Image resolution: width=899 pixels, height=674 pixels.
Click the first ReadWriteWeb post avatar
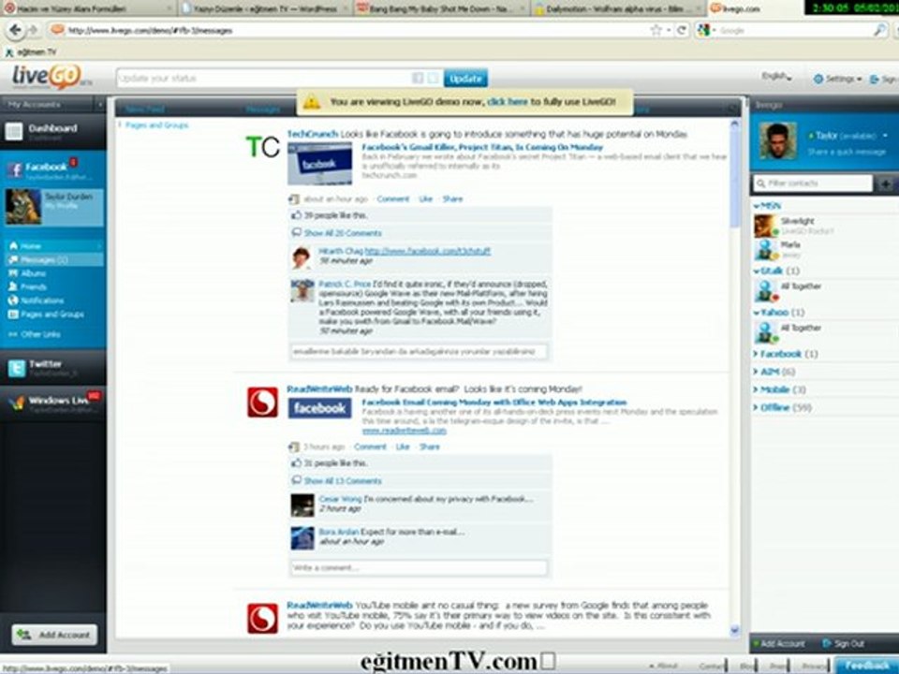(x=262, y=403)
